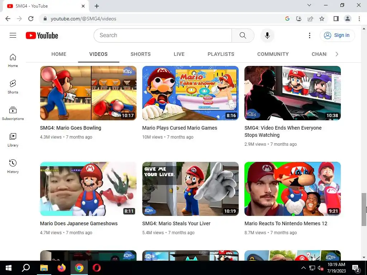Select the VIDEOS channel tab
The height and width of the screenshot is (275, 367).
[x=99, y=54]
